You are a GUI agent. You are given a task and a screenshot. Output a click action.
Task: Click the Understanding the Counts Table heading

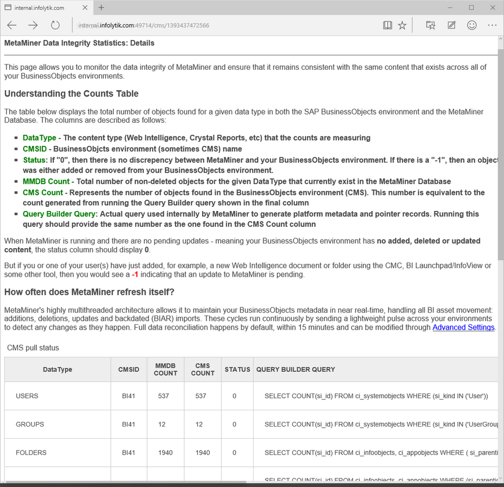point(71,94)
